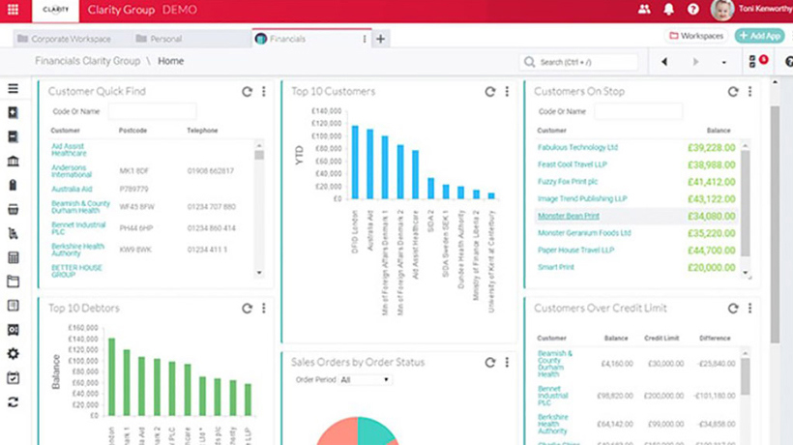Click Financials Clarity Group breadcrumb

pyautogui.click(x=87, y=61)
